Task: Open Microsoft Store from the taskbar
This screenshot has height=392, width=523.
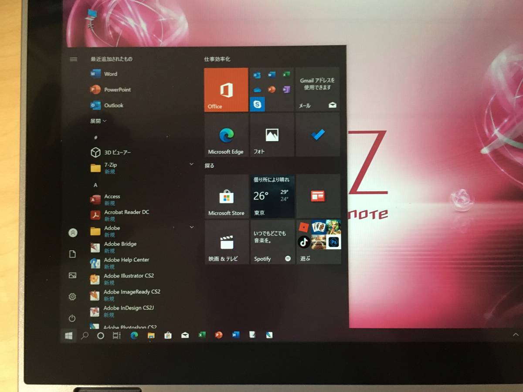Action: [168, 335]
